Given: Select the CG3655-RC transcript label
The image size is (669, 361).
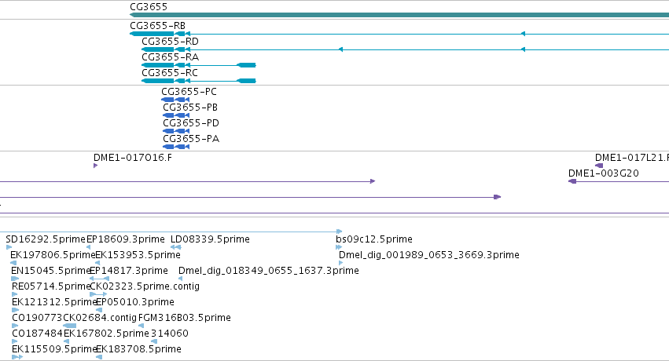Looking at the screenshot, I should point(169,73).
